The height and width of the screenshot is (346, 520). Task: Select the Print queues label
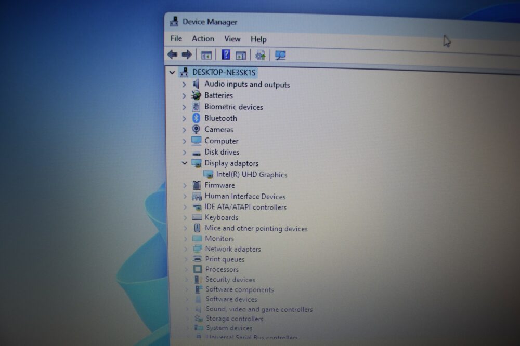(x=225, y=259)
